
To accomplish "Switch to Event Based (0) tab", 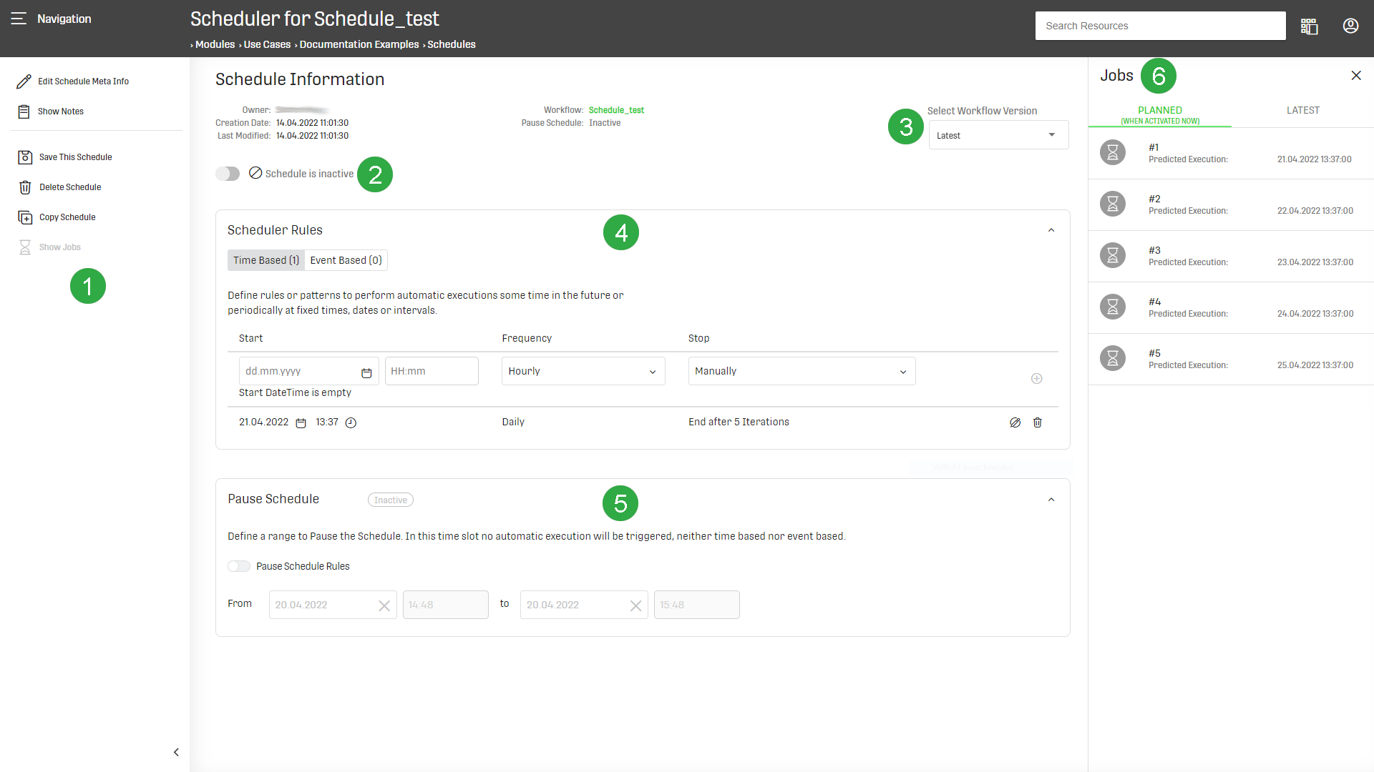I will 346,260.
